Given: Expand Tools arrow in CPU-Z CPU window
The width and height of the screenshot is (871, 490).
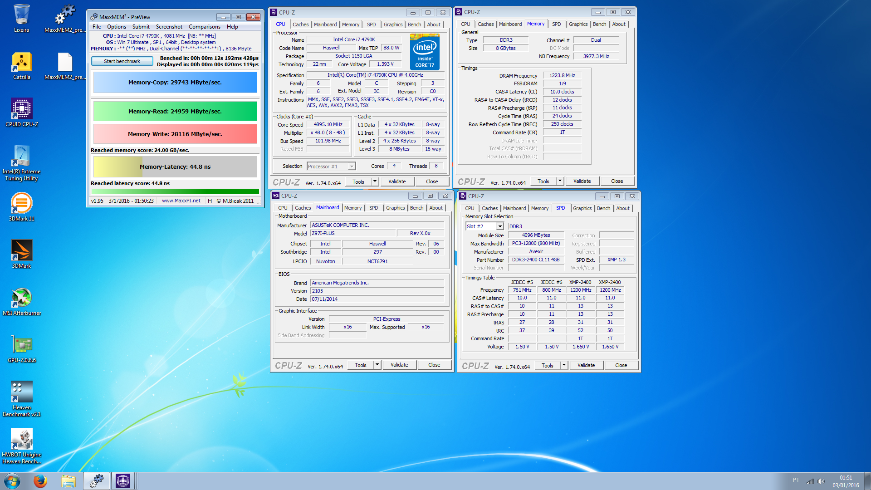Looking at the screenshot, I should coord(375,181).
